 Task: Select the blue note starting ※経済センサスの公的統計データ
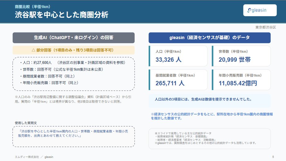coord(212,116)
